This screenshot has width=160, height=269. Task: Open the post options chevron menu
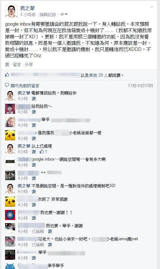pyautogui.click(x=151, y=7)
